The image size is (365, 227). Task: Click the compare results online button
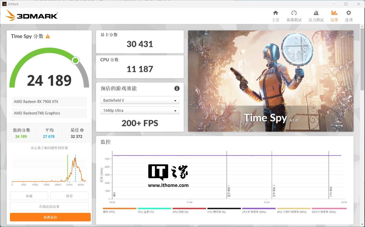[49, 207]
